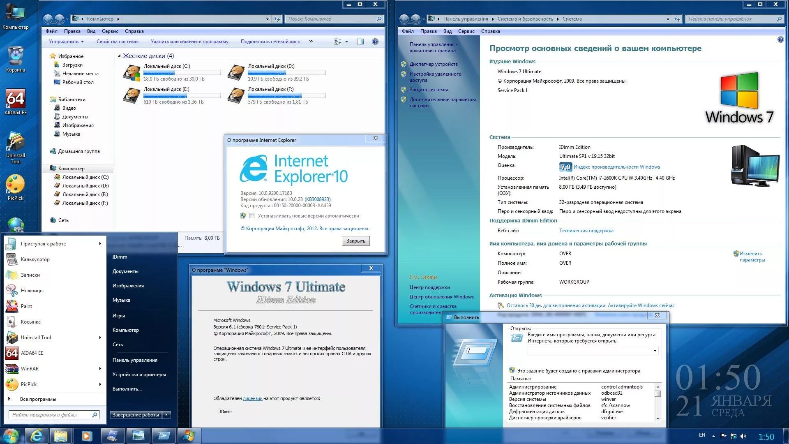Open the Компьютер desktop icon
Screen dimensions: 789x444
[x=16, y=16]
